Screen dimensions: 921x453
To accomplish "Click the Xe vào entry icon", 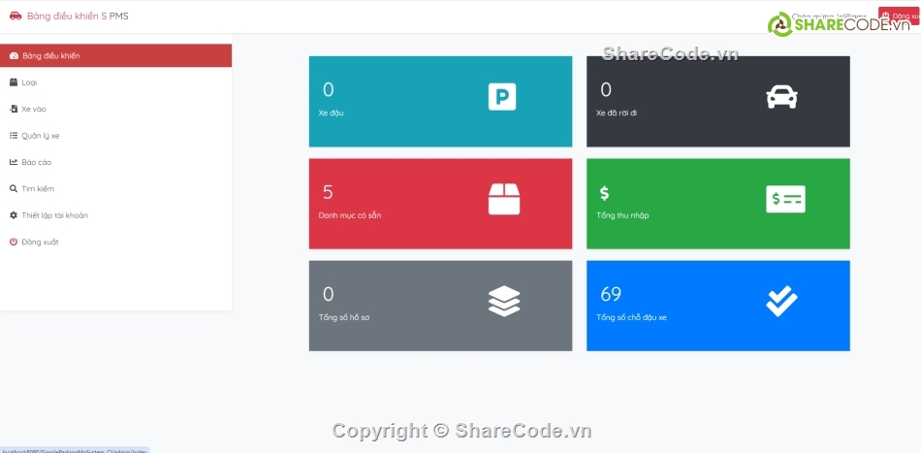I will coord(14,109).
